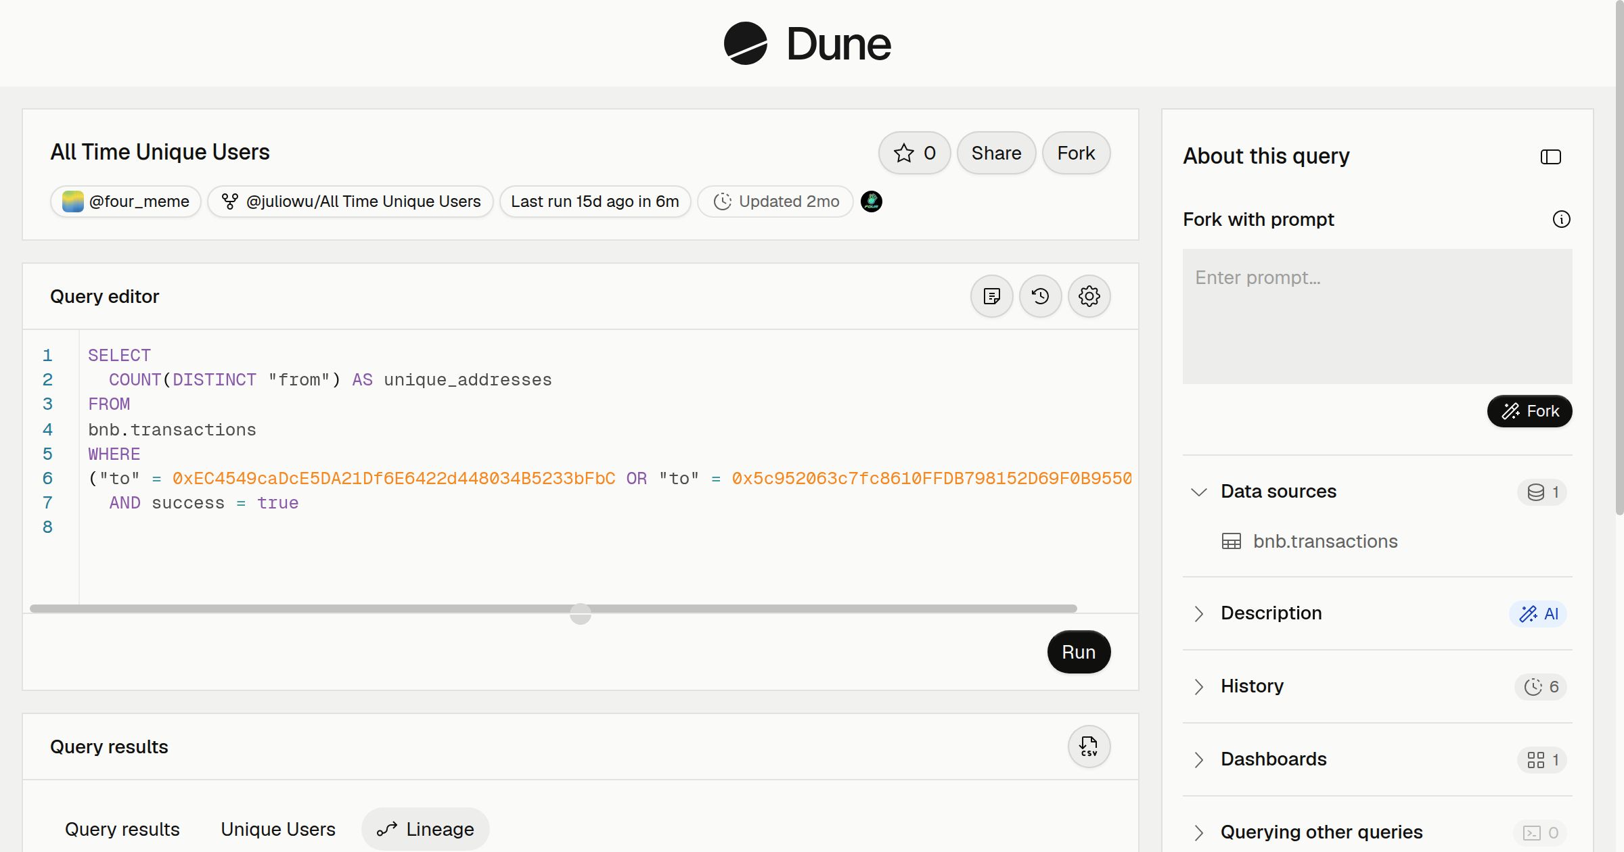The width and height of the screenshot is (1624, 852).
Task: Expand the Description section
Action: [x=1198, y=613]
